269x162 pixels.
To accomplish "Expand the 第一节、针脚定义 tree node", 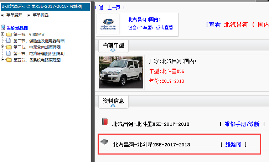I will click(x=2, y=34).
